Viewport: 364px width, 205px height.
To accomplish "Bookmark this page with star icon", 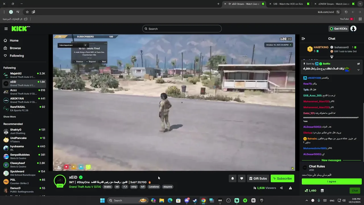I will click(x=27, y=12).
